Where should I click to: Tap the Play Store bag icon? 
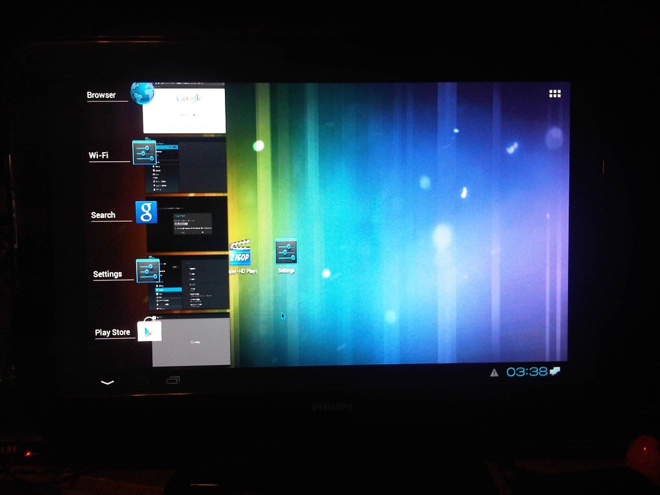[150, 329]
